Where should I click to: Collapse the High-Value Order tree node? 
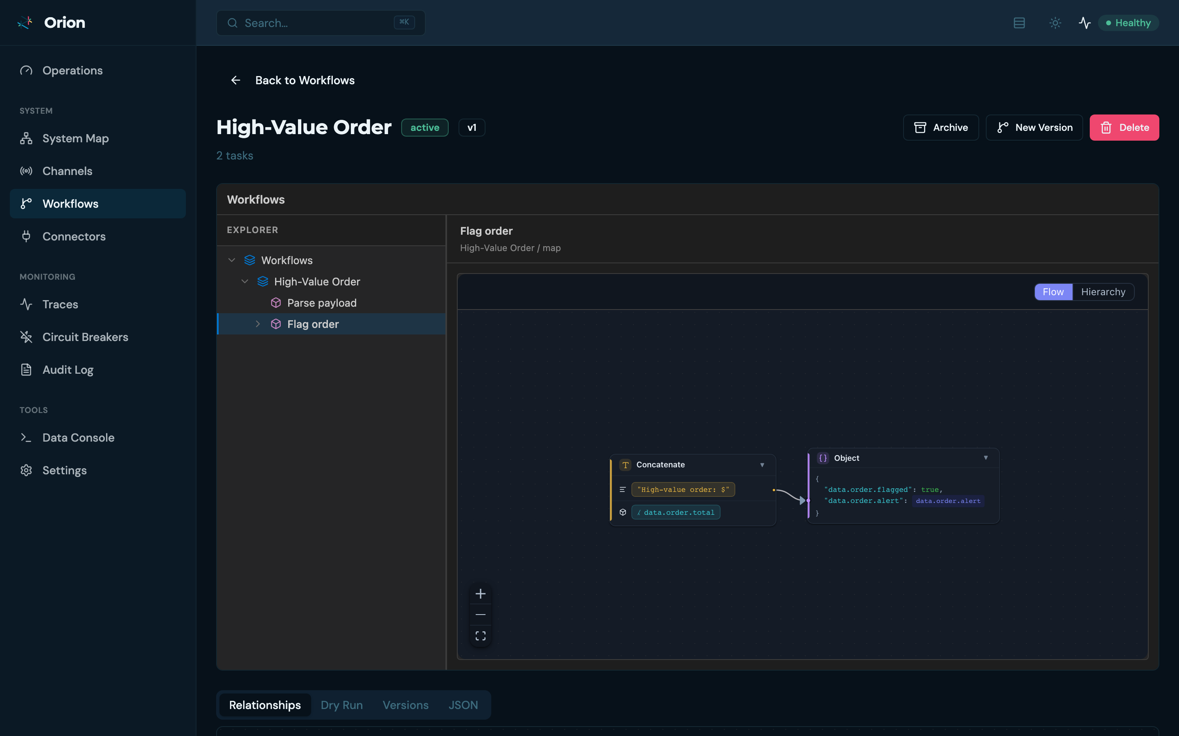click(245, 281)
